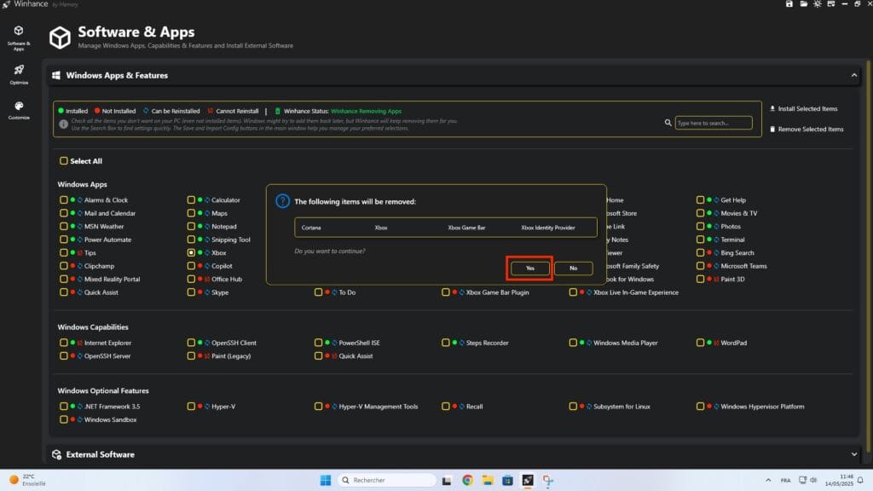
Task: Click the Winhance cube logo near the header
Action: pyautogui.click(x=58, y=38)
